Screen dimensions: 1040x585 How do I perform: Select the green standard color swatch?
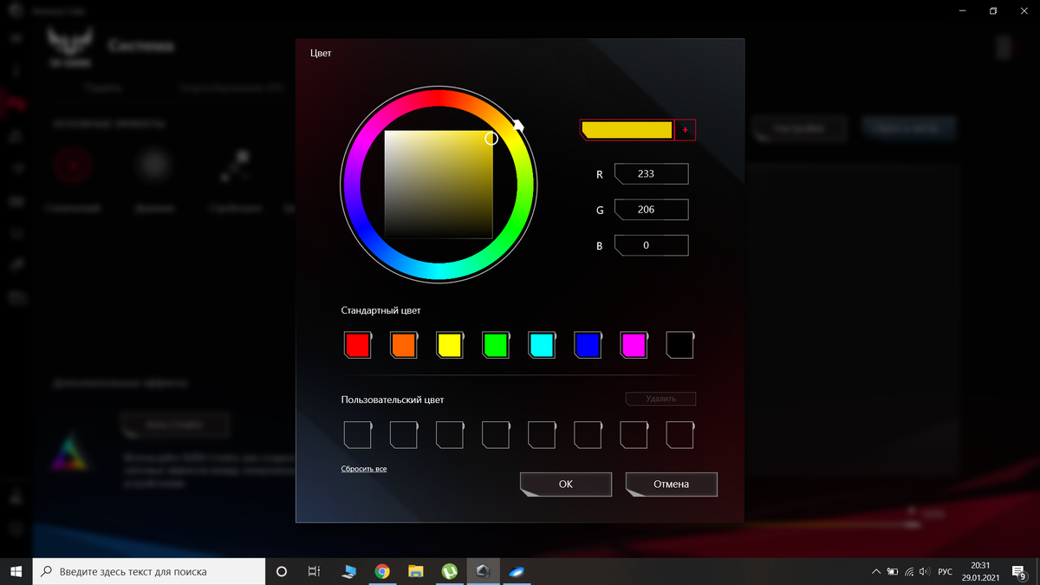coord(496,345)
